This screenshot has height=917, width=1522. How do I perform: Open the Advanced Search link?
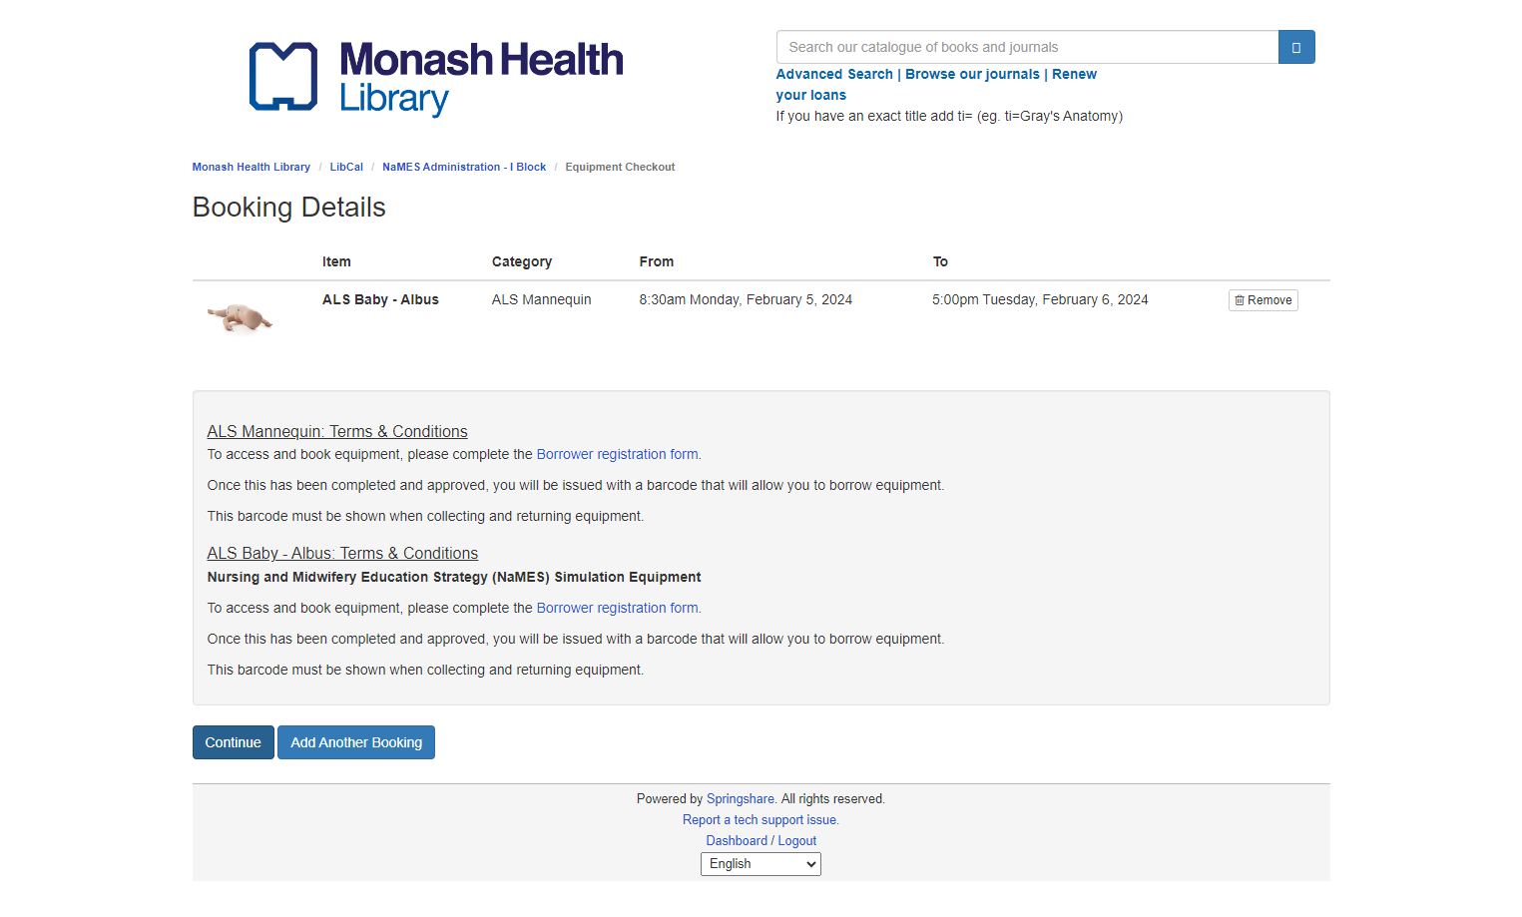pos(834,74)
